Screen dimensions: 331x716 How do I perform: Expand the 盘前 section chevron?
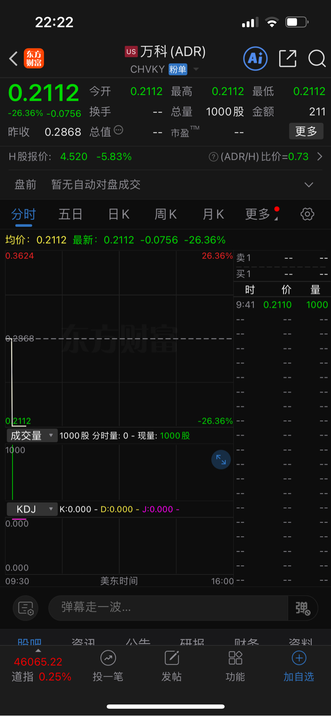point(309,185)
